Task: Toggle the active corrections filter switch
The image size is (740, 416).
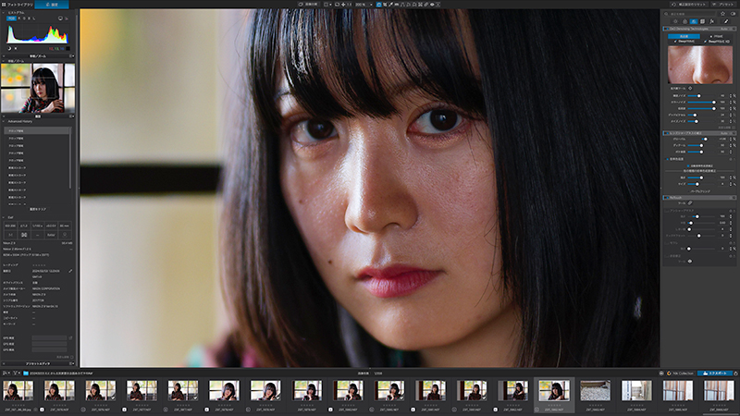Action: pos(733,14)
